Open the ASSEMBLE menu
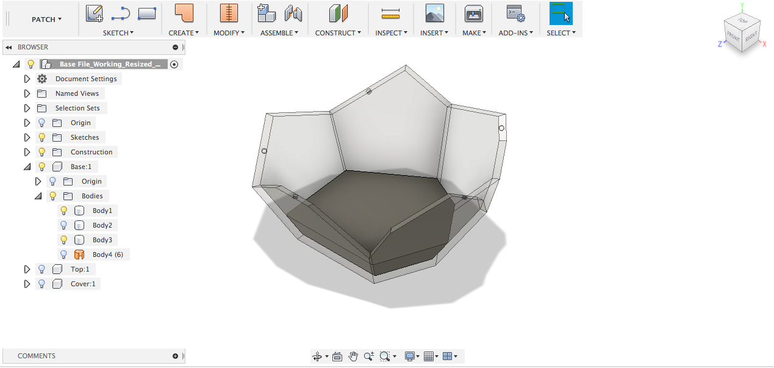This screenshot has height=368, width=774. pyautogui.click(x=279, y=33)
